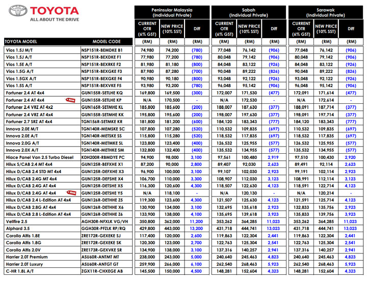Select model code 'GUN155R-SETLHE KP'
This screenshot has height=282, width=367.
pos(101,100)
